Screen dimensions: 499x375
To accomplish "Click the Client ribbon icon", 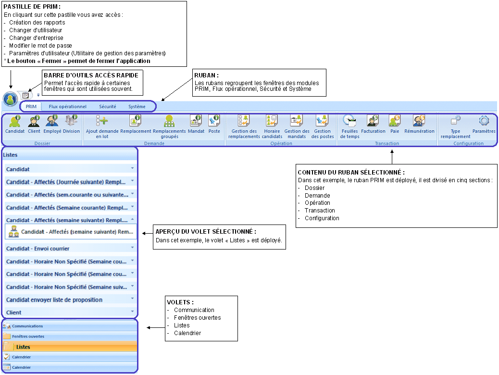I will pyautogui.click(x=34, y=124).
